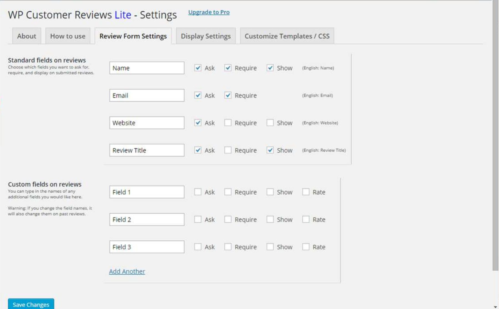Screen dimensions: 499x309
Task: Click the Upgrade to Pro link
Action: 208,12
